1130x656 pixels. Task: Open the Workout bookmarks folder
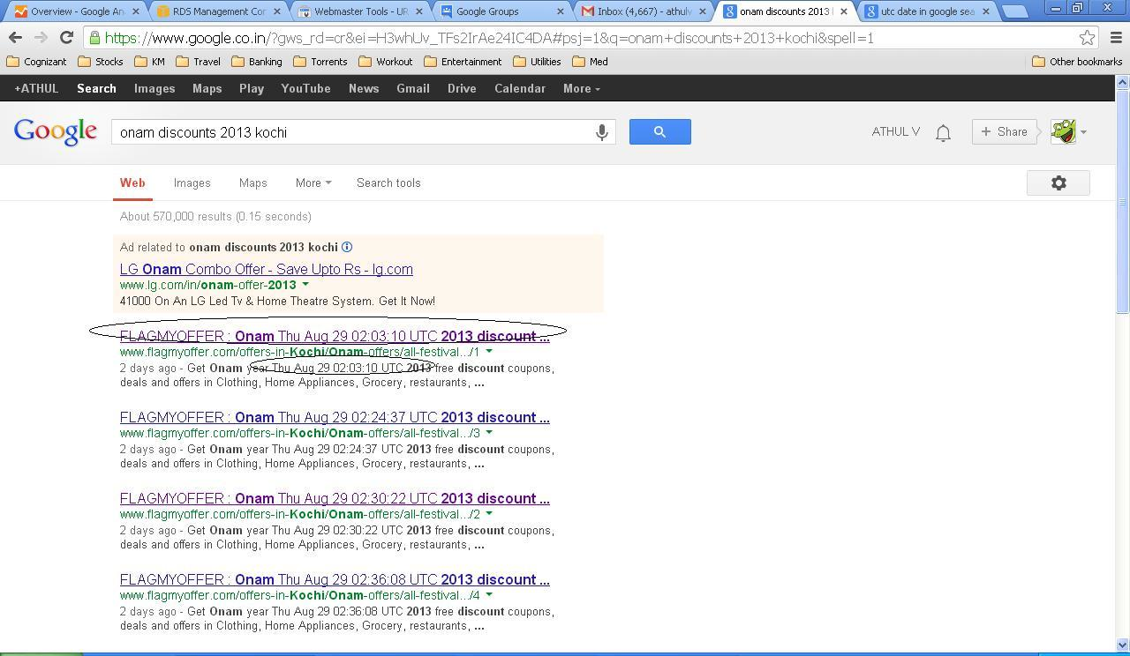[x=385, y=62]
